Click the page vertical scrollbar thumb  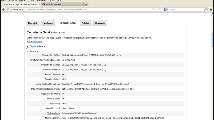212,40
